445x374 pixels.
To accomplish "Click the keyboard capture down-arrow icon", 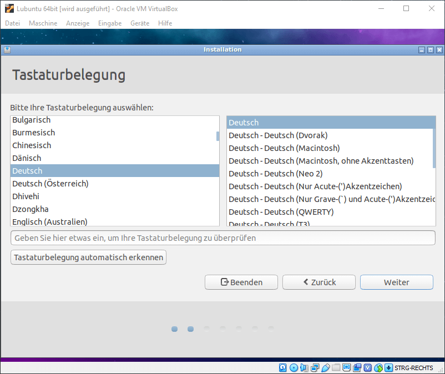I will pos(388,368).
